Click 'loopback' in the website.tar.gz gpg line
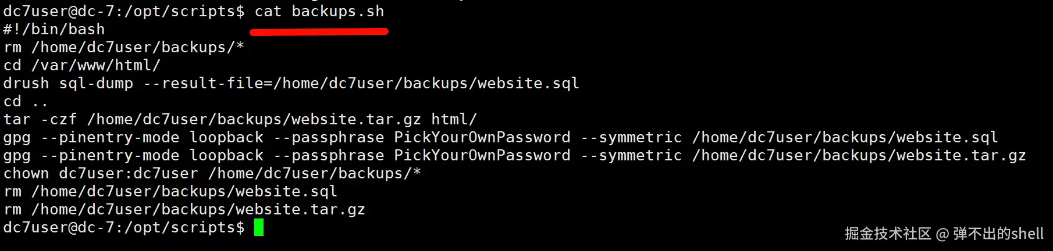The height and width of the screenshot is (251, 1053). pyautogui.click(x=226, y=155)
